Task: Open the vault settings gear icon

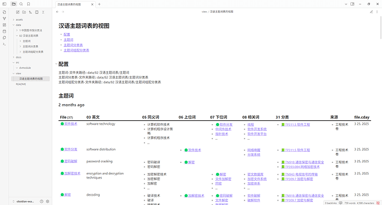Action: click(x=48, y=201)
